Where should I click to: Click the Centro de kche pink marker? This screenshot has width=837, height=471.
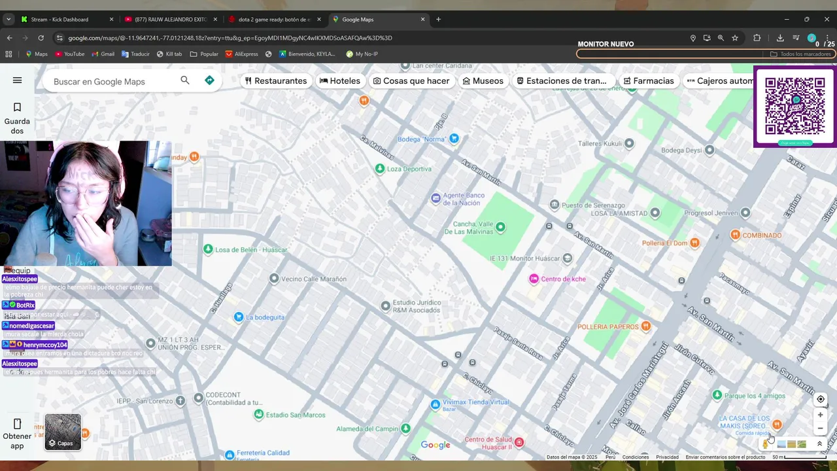tap(534, 279)
